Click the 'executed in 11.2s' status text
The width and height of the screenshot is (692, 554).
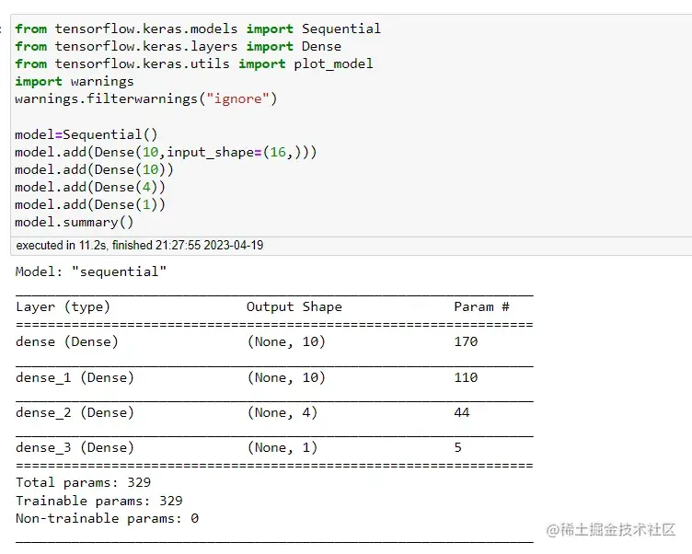pyautogui.click(x=140, y=246)
